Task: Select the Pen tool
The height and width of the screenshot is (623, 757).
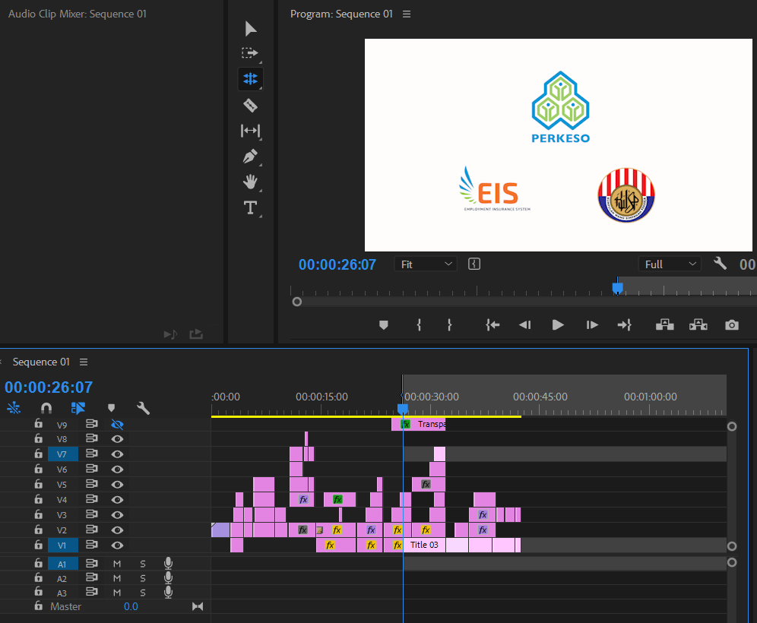Action: (x=250, y=157)
